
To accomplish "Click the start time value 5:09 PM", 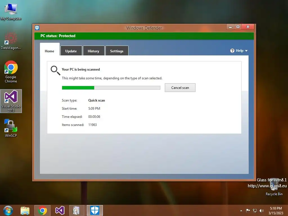I will (94, 108).
